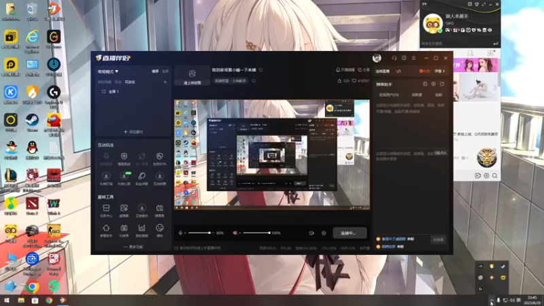Add a new scene with the plus icon

165,82
